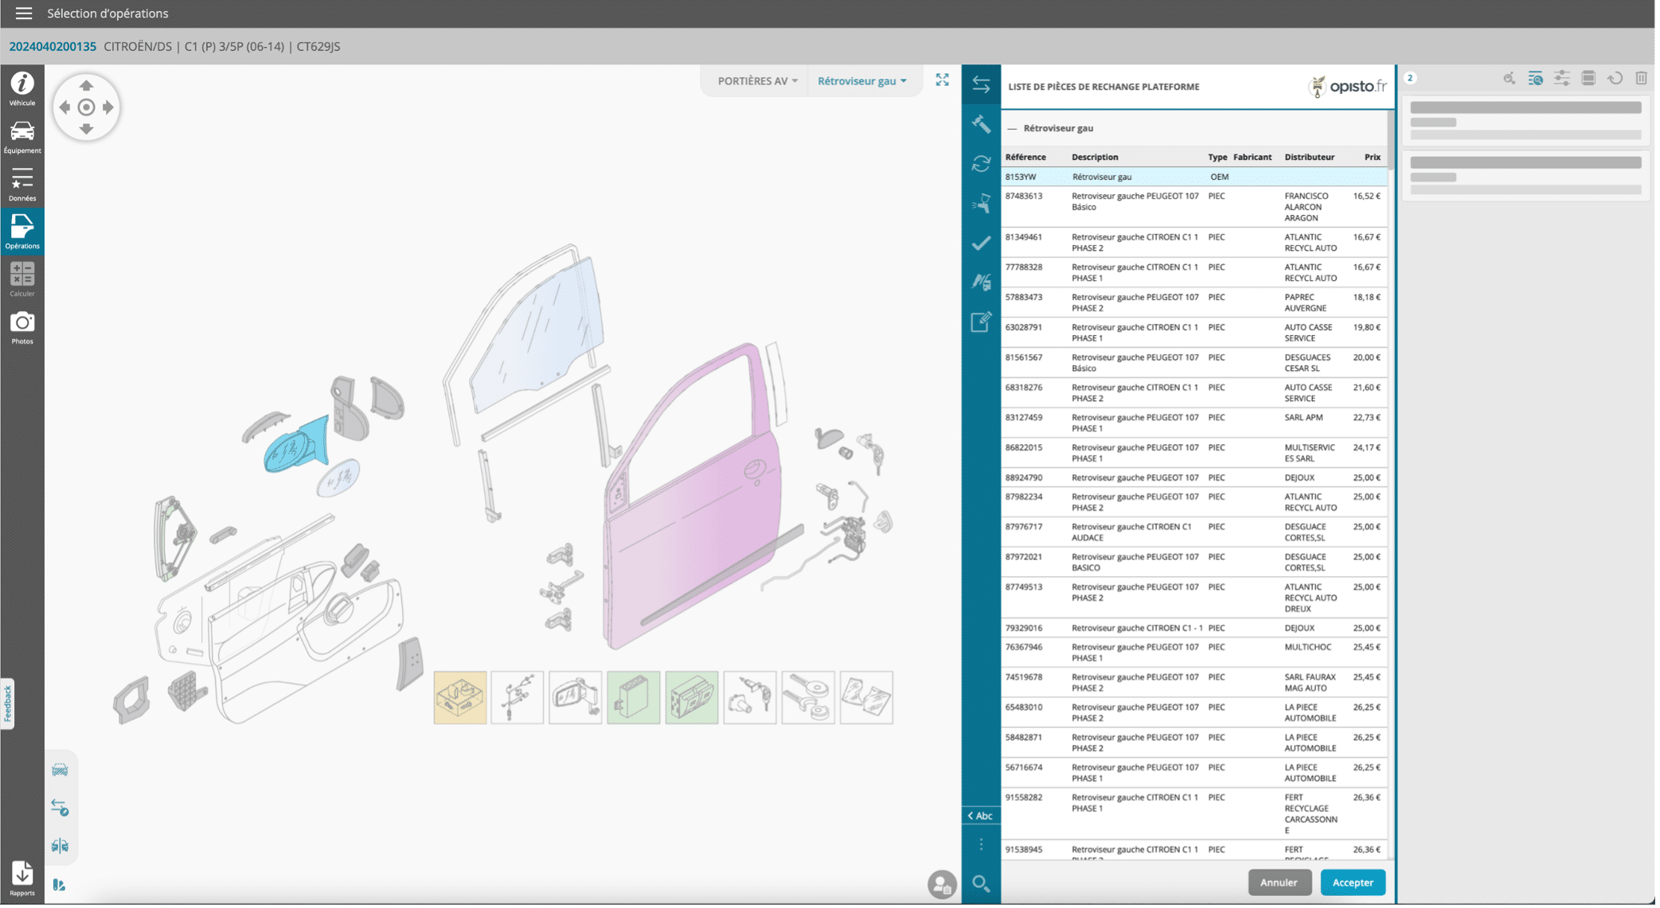Screen dimensions: 1660x908
Task: Open the Équipement section
Action: pyautogui.click(x=22, y=136)
